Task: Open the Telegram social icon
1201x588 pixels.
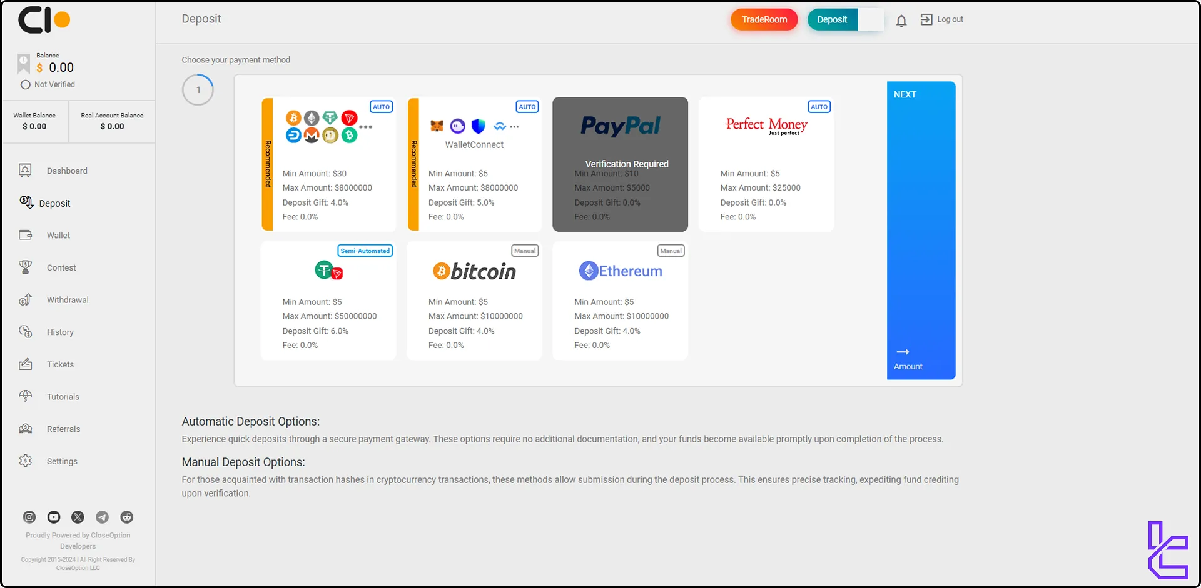Action: click(x=102, y=517)
